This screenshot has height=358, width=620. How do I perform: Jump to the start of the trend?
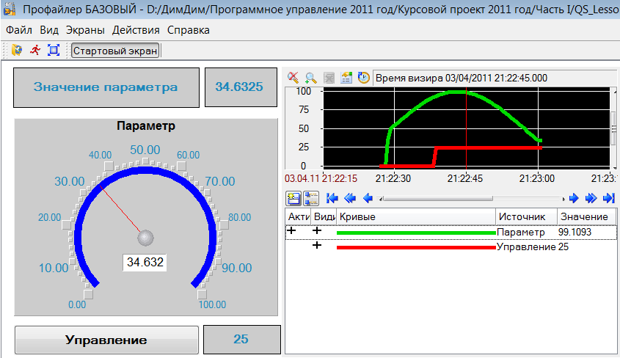[332, 198]
